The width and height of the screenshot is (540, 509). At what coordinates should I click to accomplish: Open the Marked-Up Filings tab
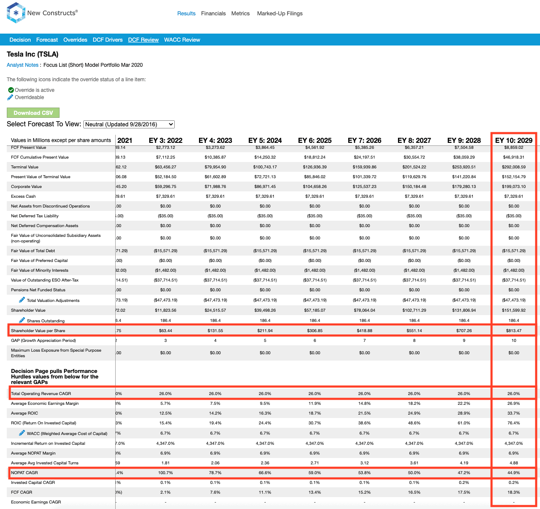[x=280, y=14]
